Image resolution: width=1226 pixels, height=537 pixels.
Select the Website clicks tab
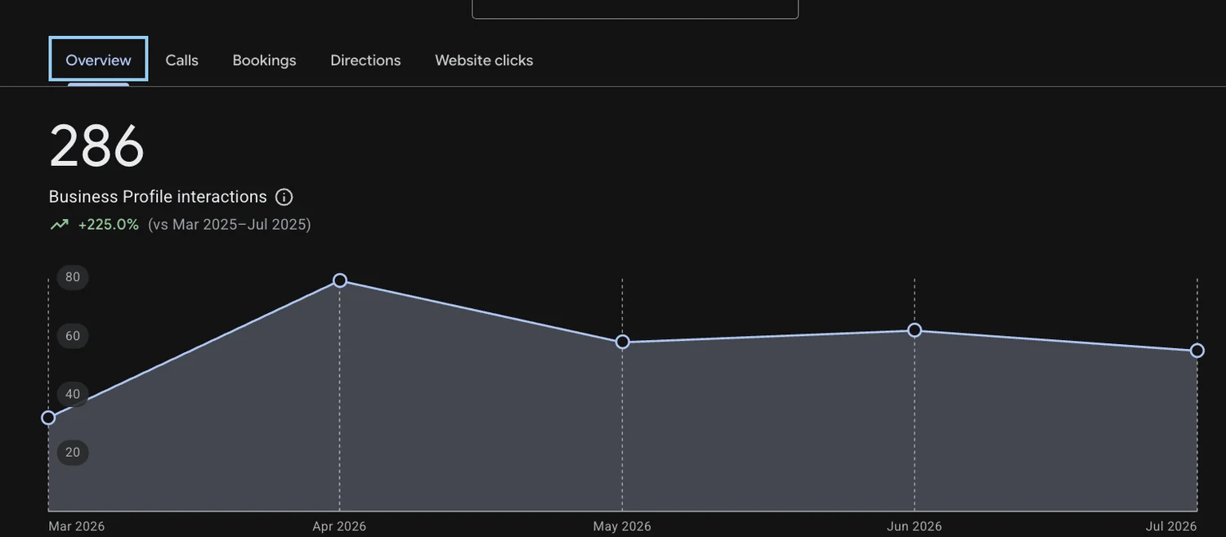pos(484,60)
